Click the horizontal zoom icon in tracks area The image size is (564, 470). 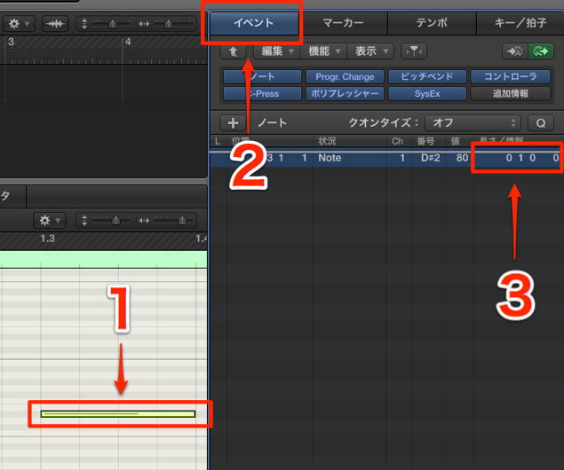pos(144,24)
